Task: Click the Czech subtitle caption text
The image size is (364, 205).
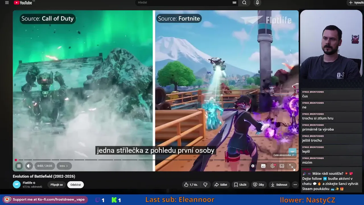Action: [x=156, y=150]
